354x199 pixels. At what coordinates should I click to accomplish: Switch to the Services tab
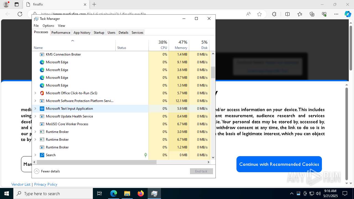137,33
